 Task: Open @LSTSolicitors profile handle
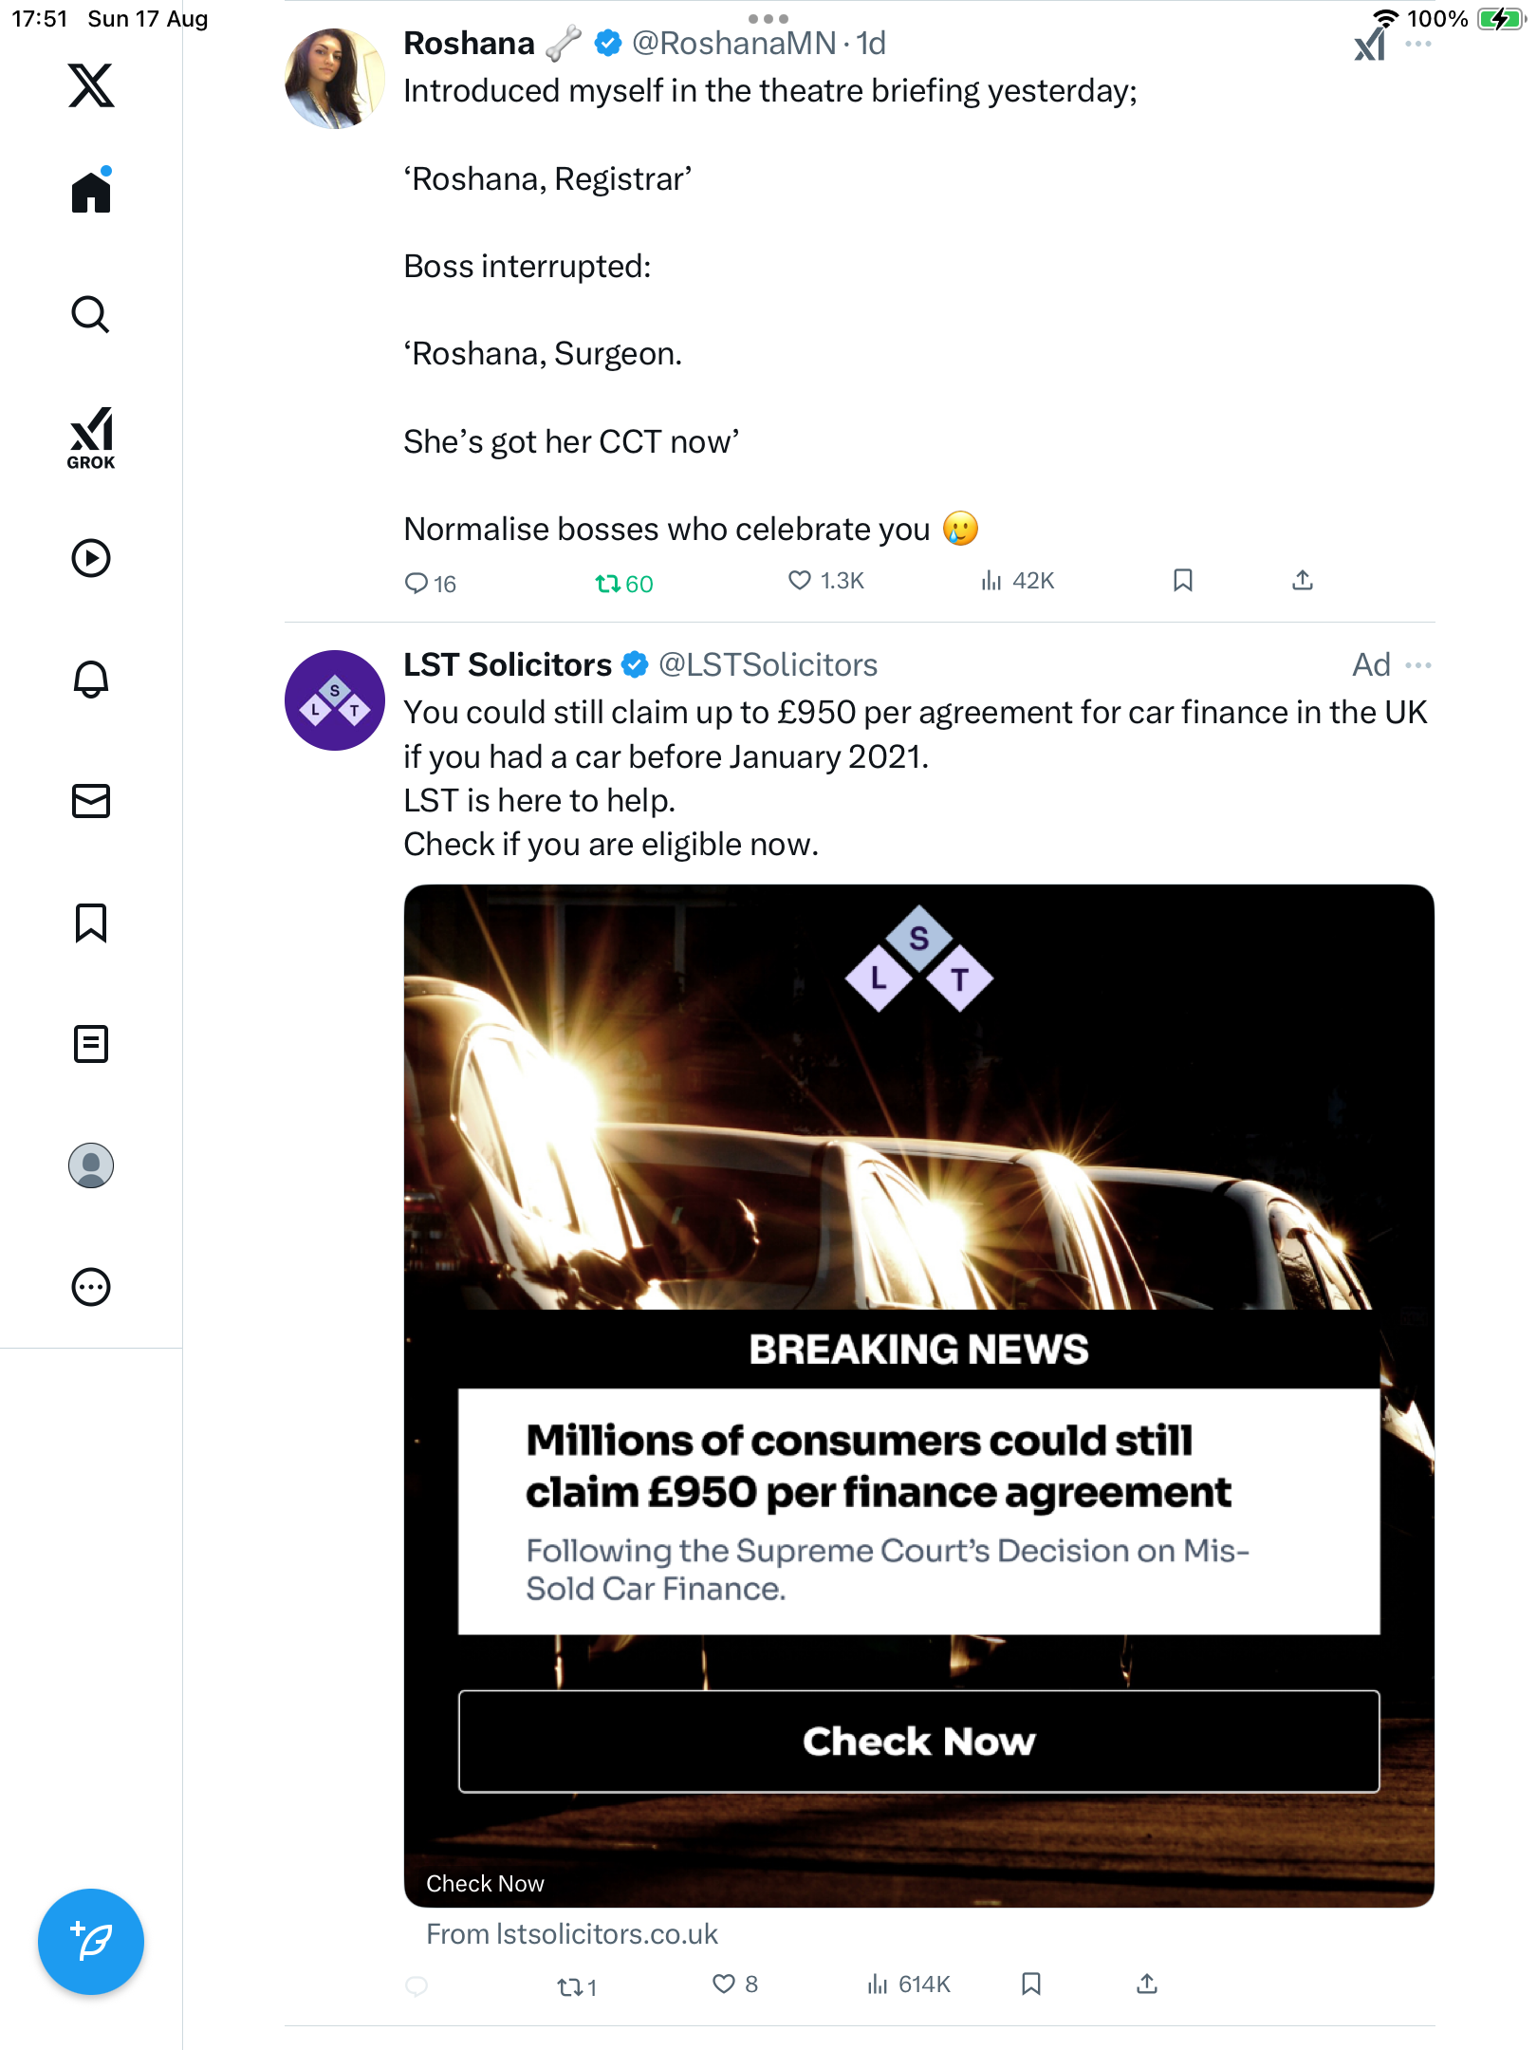768,664
